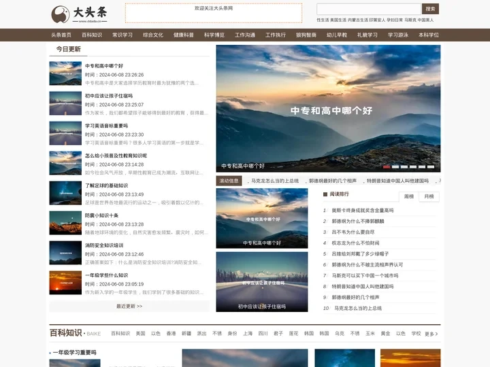Open ranked item 奥斯卡终身成就奖含金量高吗
Viewport: 490px width, 367px height.
click(x=363, y=210)
